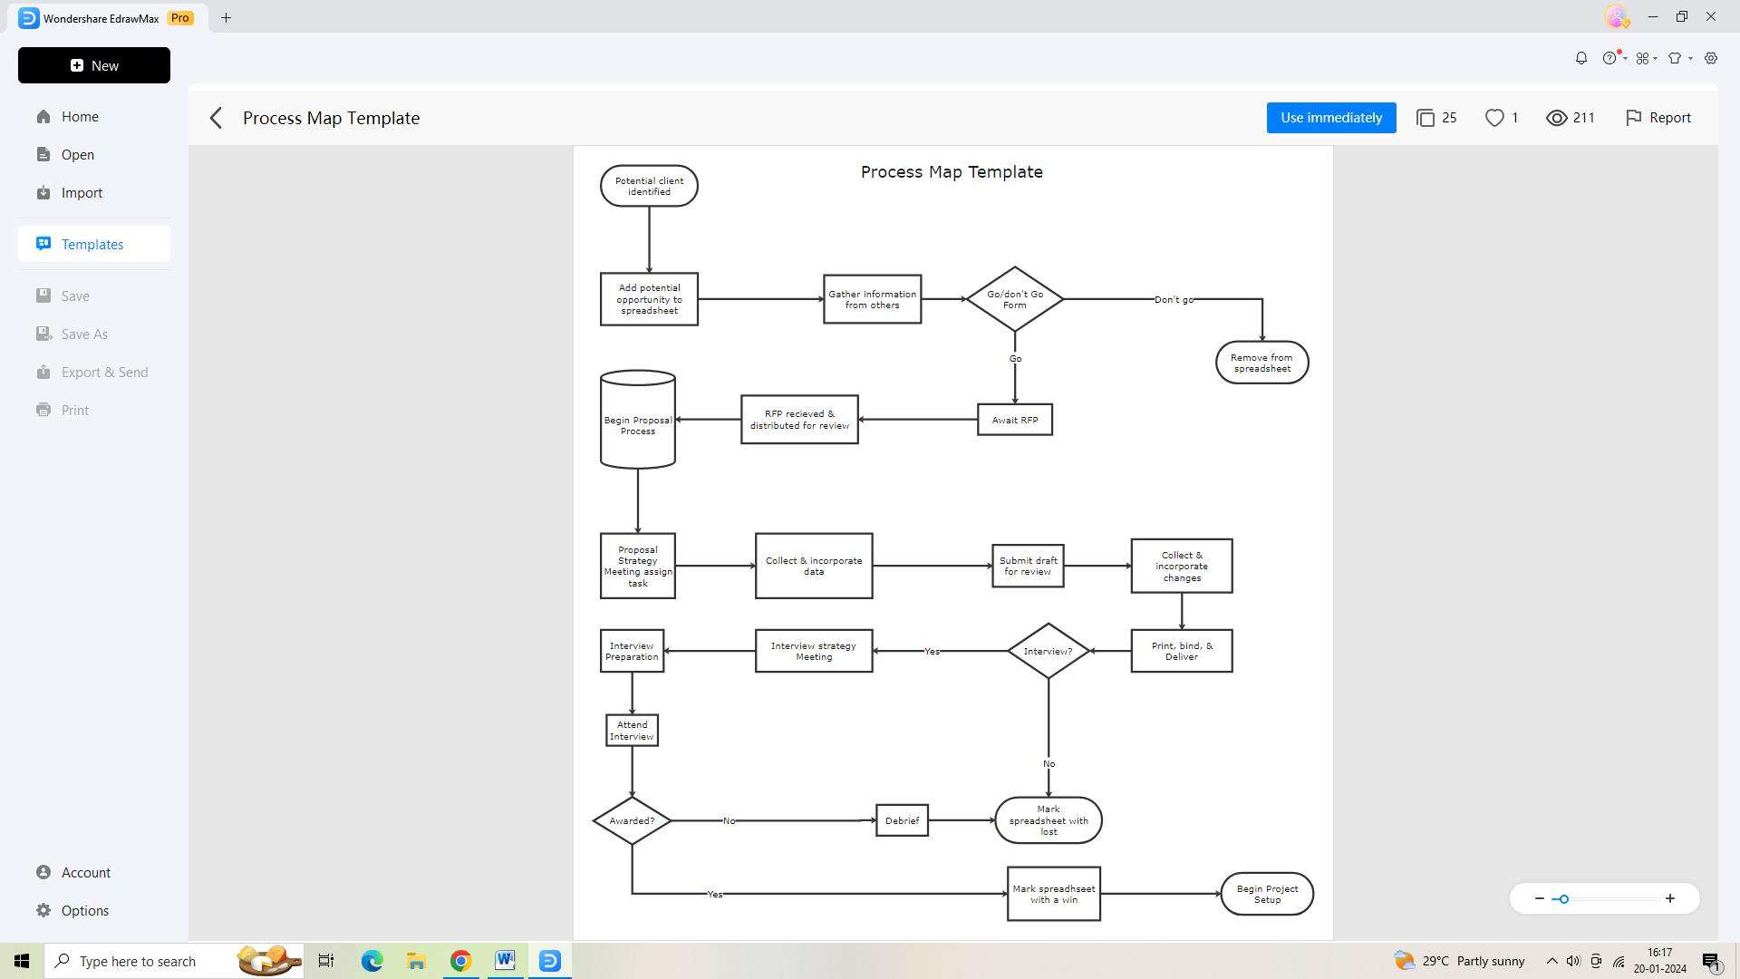This screenshot has height=979, width=1740.
Task: Click the zoom in plus icon
Action: pos(1669,898)
